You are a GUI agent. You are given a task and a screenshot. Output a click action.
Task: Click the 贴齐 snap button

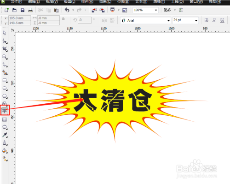coord(167,10)
